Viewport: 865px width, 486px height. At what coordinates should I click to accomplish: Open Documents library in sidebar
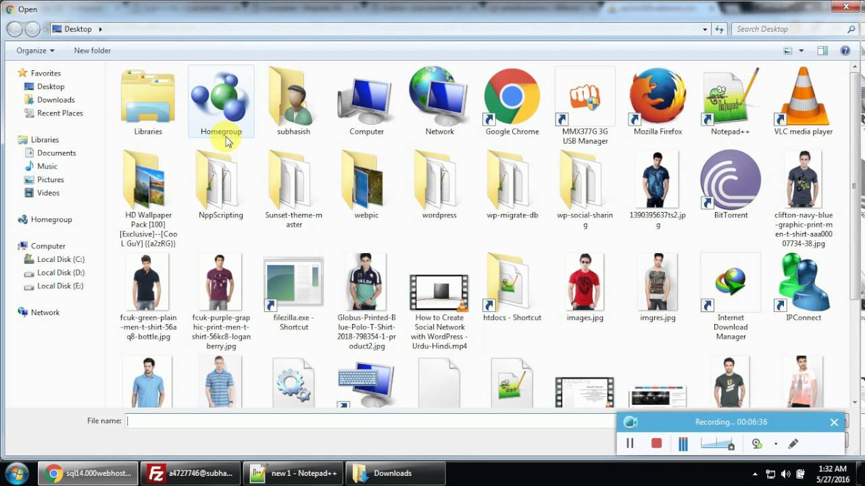[x=56, y=153]
